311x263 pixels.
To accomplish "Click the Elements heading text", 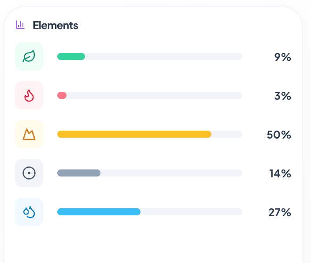I will (x=56, y=26).
